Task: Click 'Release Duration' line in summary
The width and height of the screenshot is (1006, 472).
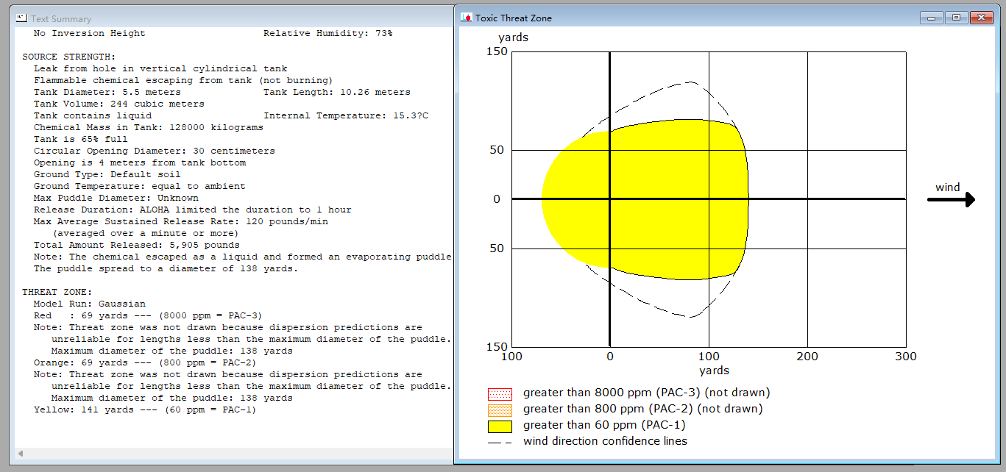Action: (193, 210)
